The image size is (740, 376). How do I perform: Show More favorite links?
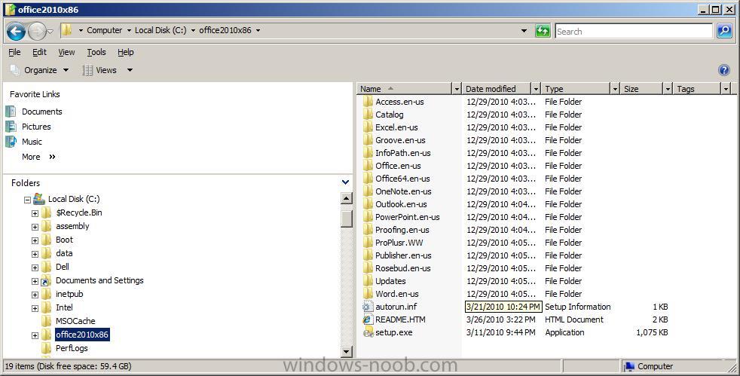(38, 157)
